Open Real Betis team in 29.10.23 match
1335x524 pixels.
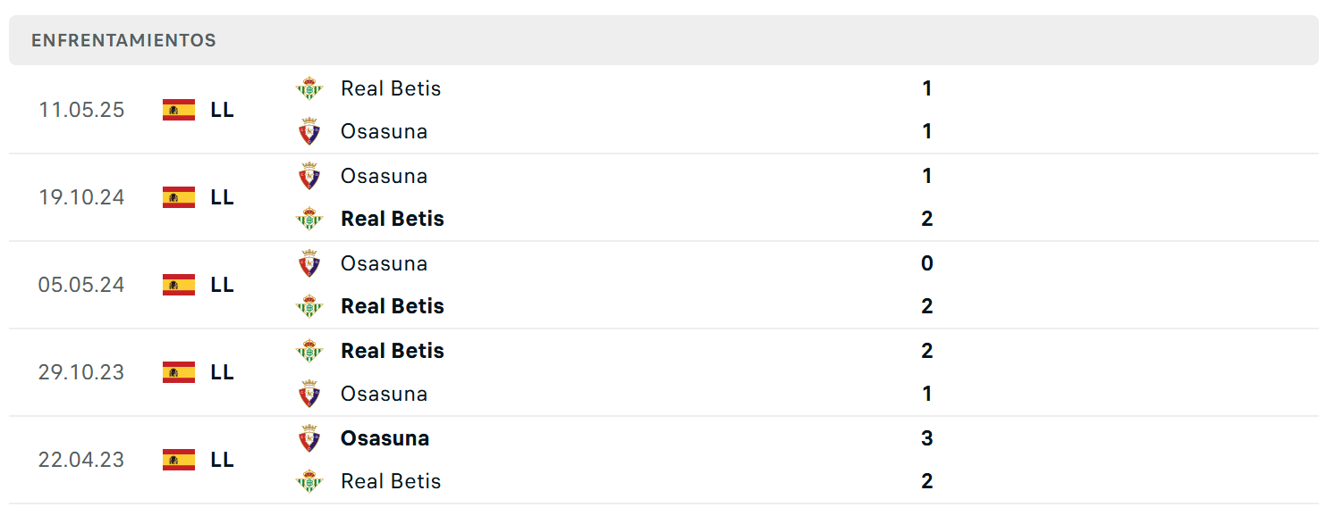393,351
